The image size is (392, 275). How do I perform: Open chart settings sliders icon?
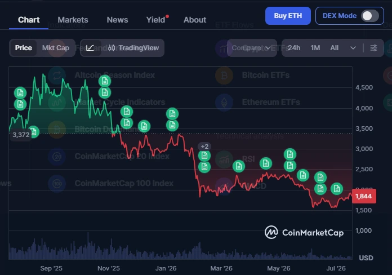click(x=373, y=48)
